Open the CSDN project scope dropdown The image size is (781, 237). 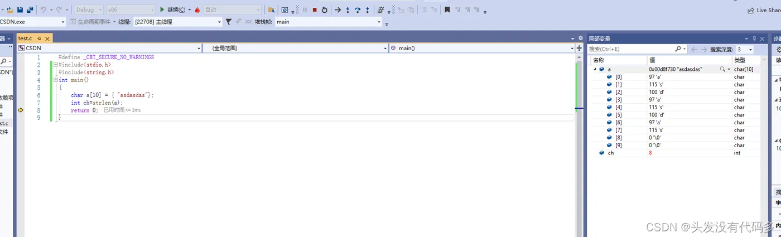point(109,49)
